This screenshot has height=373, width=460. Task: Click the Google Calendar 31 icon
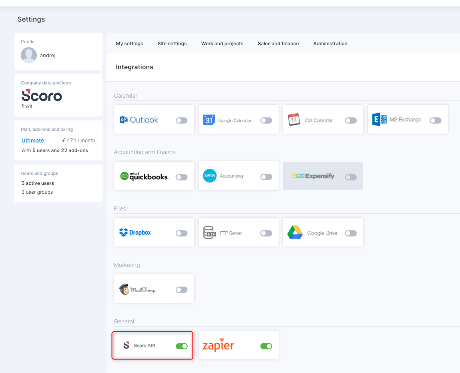click(x=209, y=120)
